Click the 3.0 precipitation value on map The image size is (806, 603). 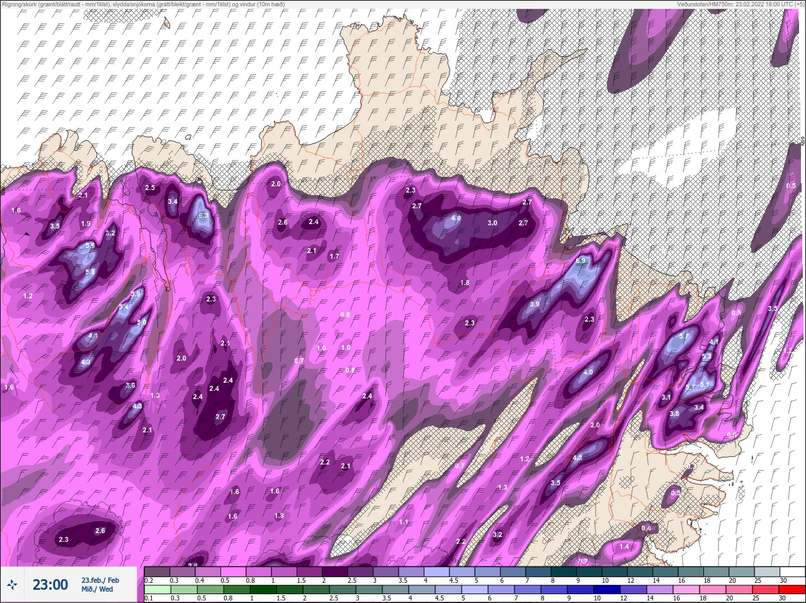(x=492, y=223)
